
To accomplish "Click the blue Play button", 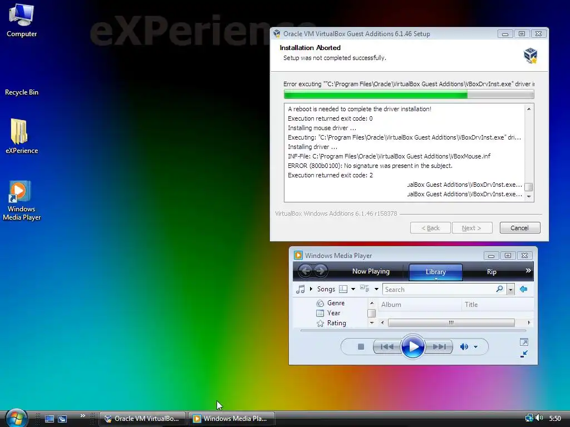I will coord(412,346).
